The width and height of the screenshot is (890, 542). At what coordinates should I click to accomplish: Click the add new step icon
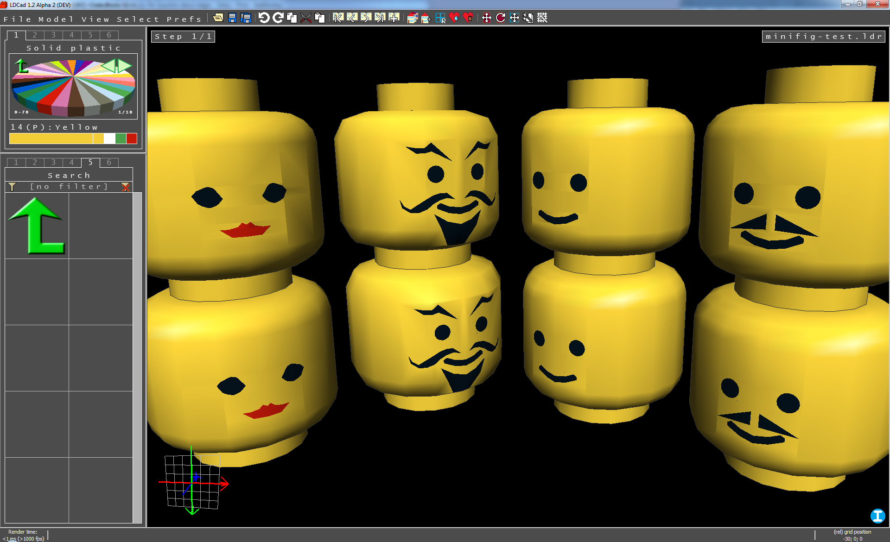point(394,18)
